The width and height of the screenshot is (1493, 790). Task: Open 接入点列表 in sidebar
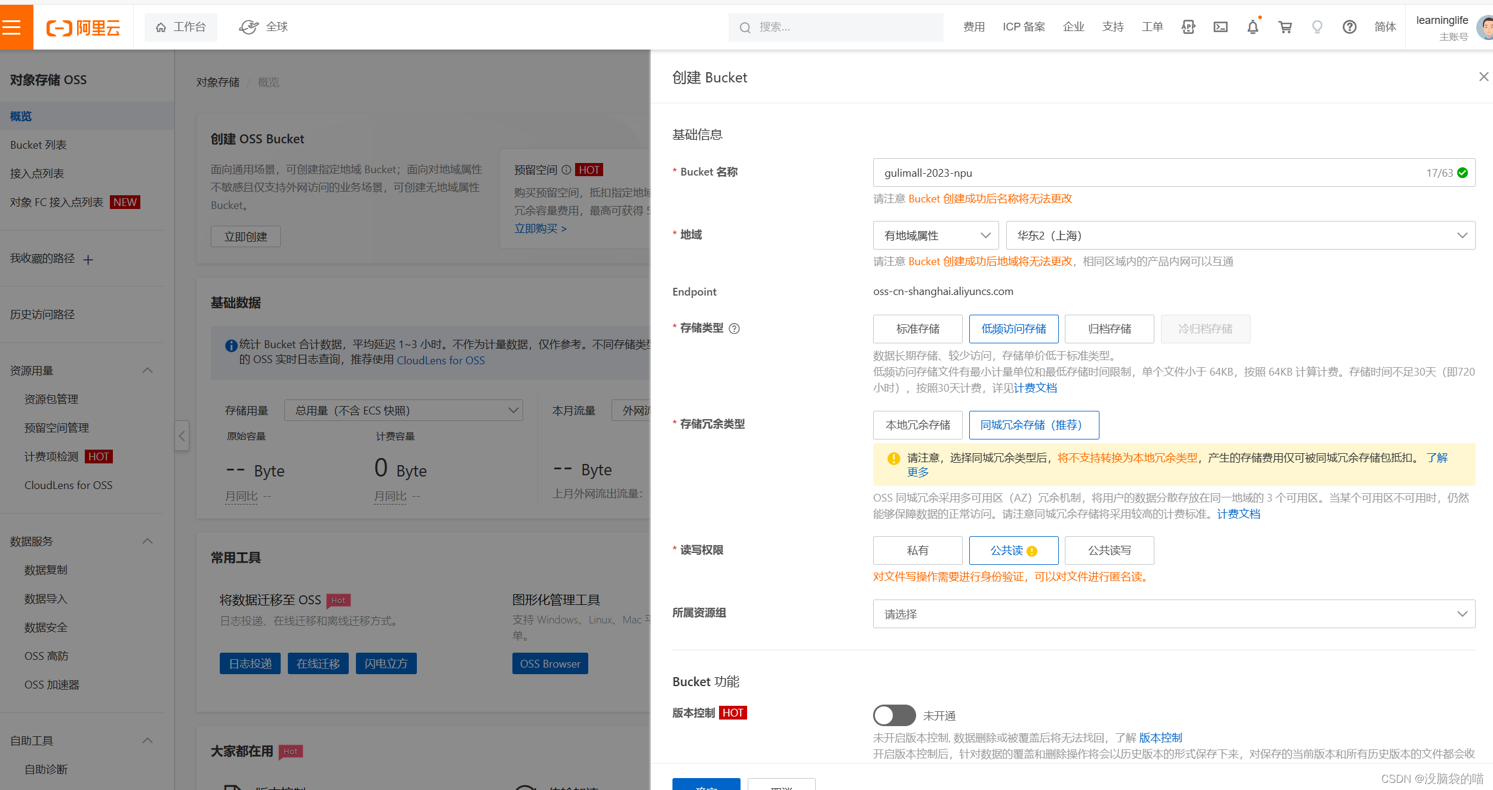coord(37,173)
